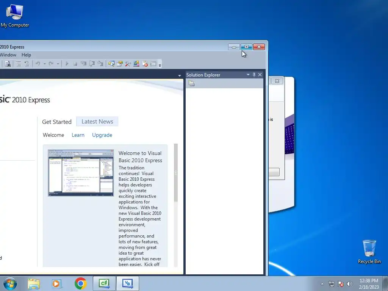The height and width of the screenshot is (291, 388).
Task: Switch to Visual Basic Express taskbar button
Action: (x=128, y=283)
